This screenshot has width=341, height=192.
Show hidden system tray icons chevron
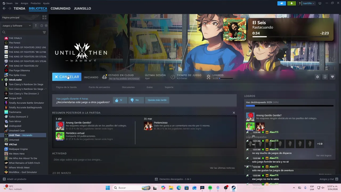[294, 188]
